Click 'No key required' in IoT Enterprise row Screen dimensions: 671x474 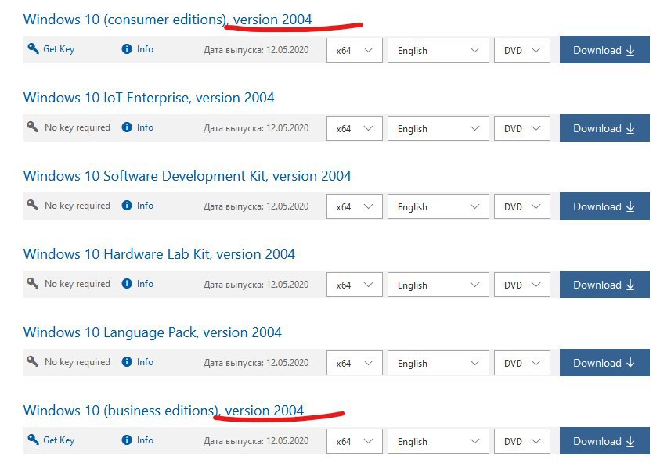coord(78,127)
